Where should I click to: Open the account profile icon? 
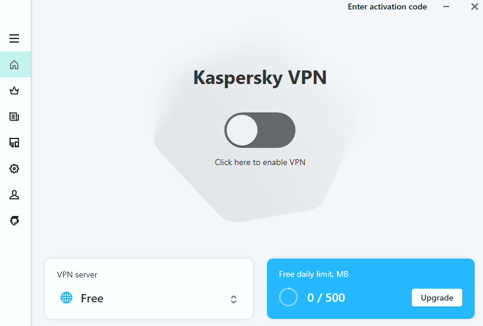point(14,195)
